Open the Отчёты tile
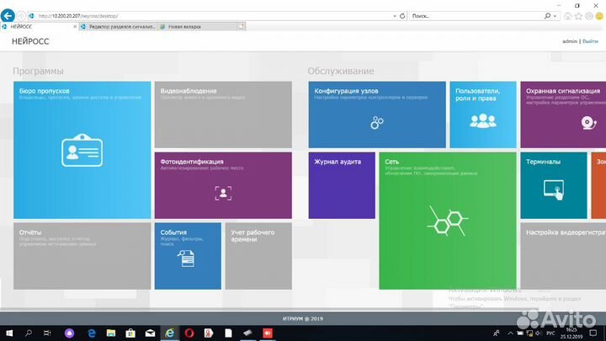The image size is (606, 341). coord(82,255)
